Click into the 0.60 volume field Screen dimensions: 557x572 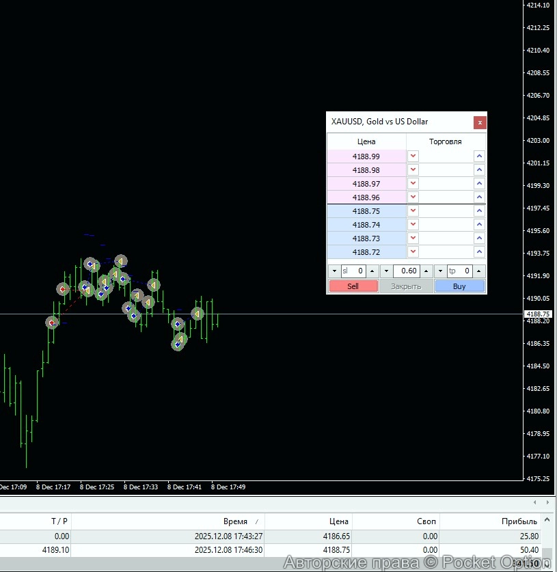tap(406, 271)
